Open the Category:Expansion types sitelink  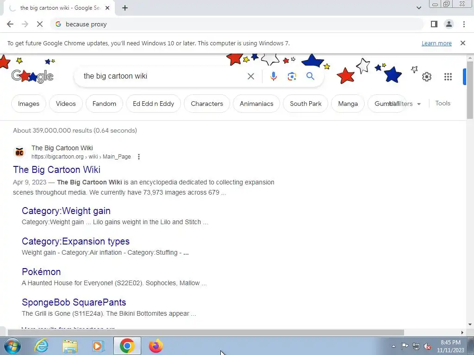point(75,241)
